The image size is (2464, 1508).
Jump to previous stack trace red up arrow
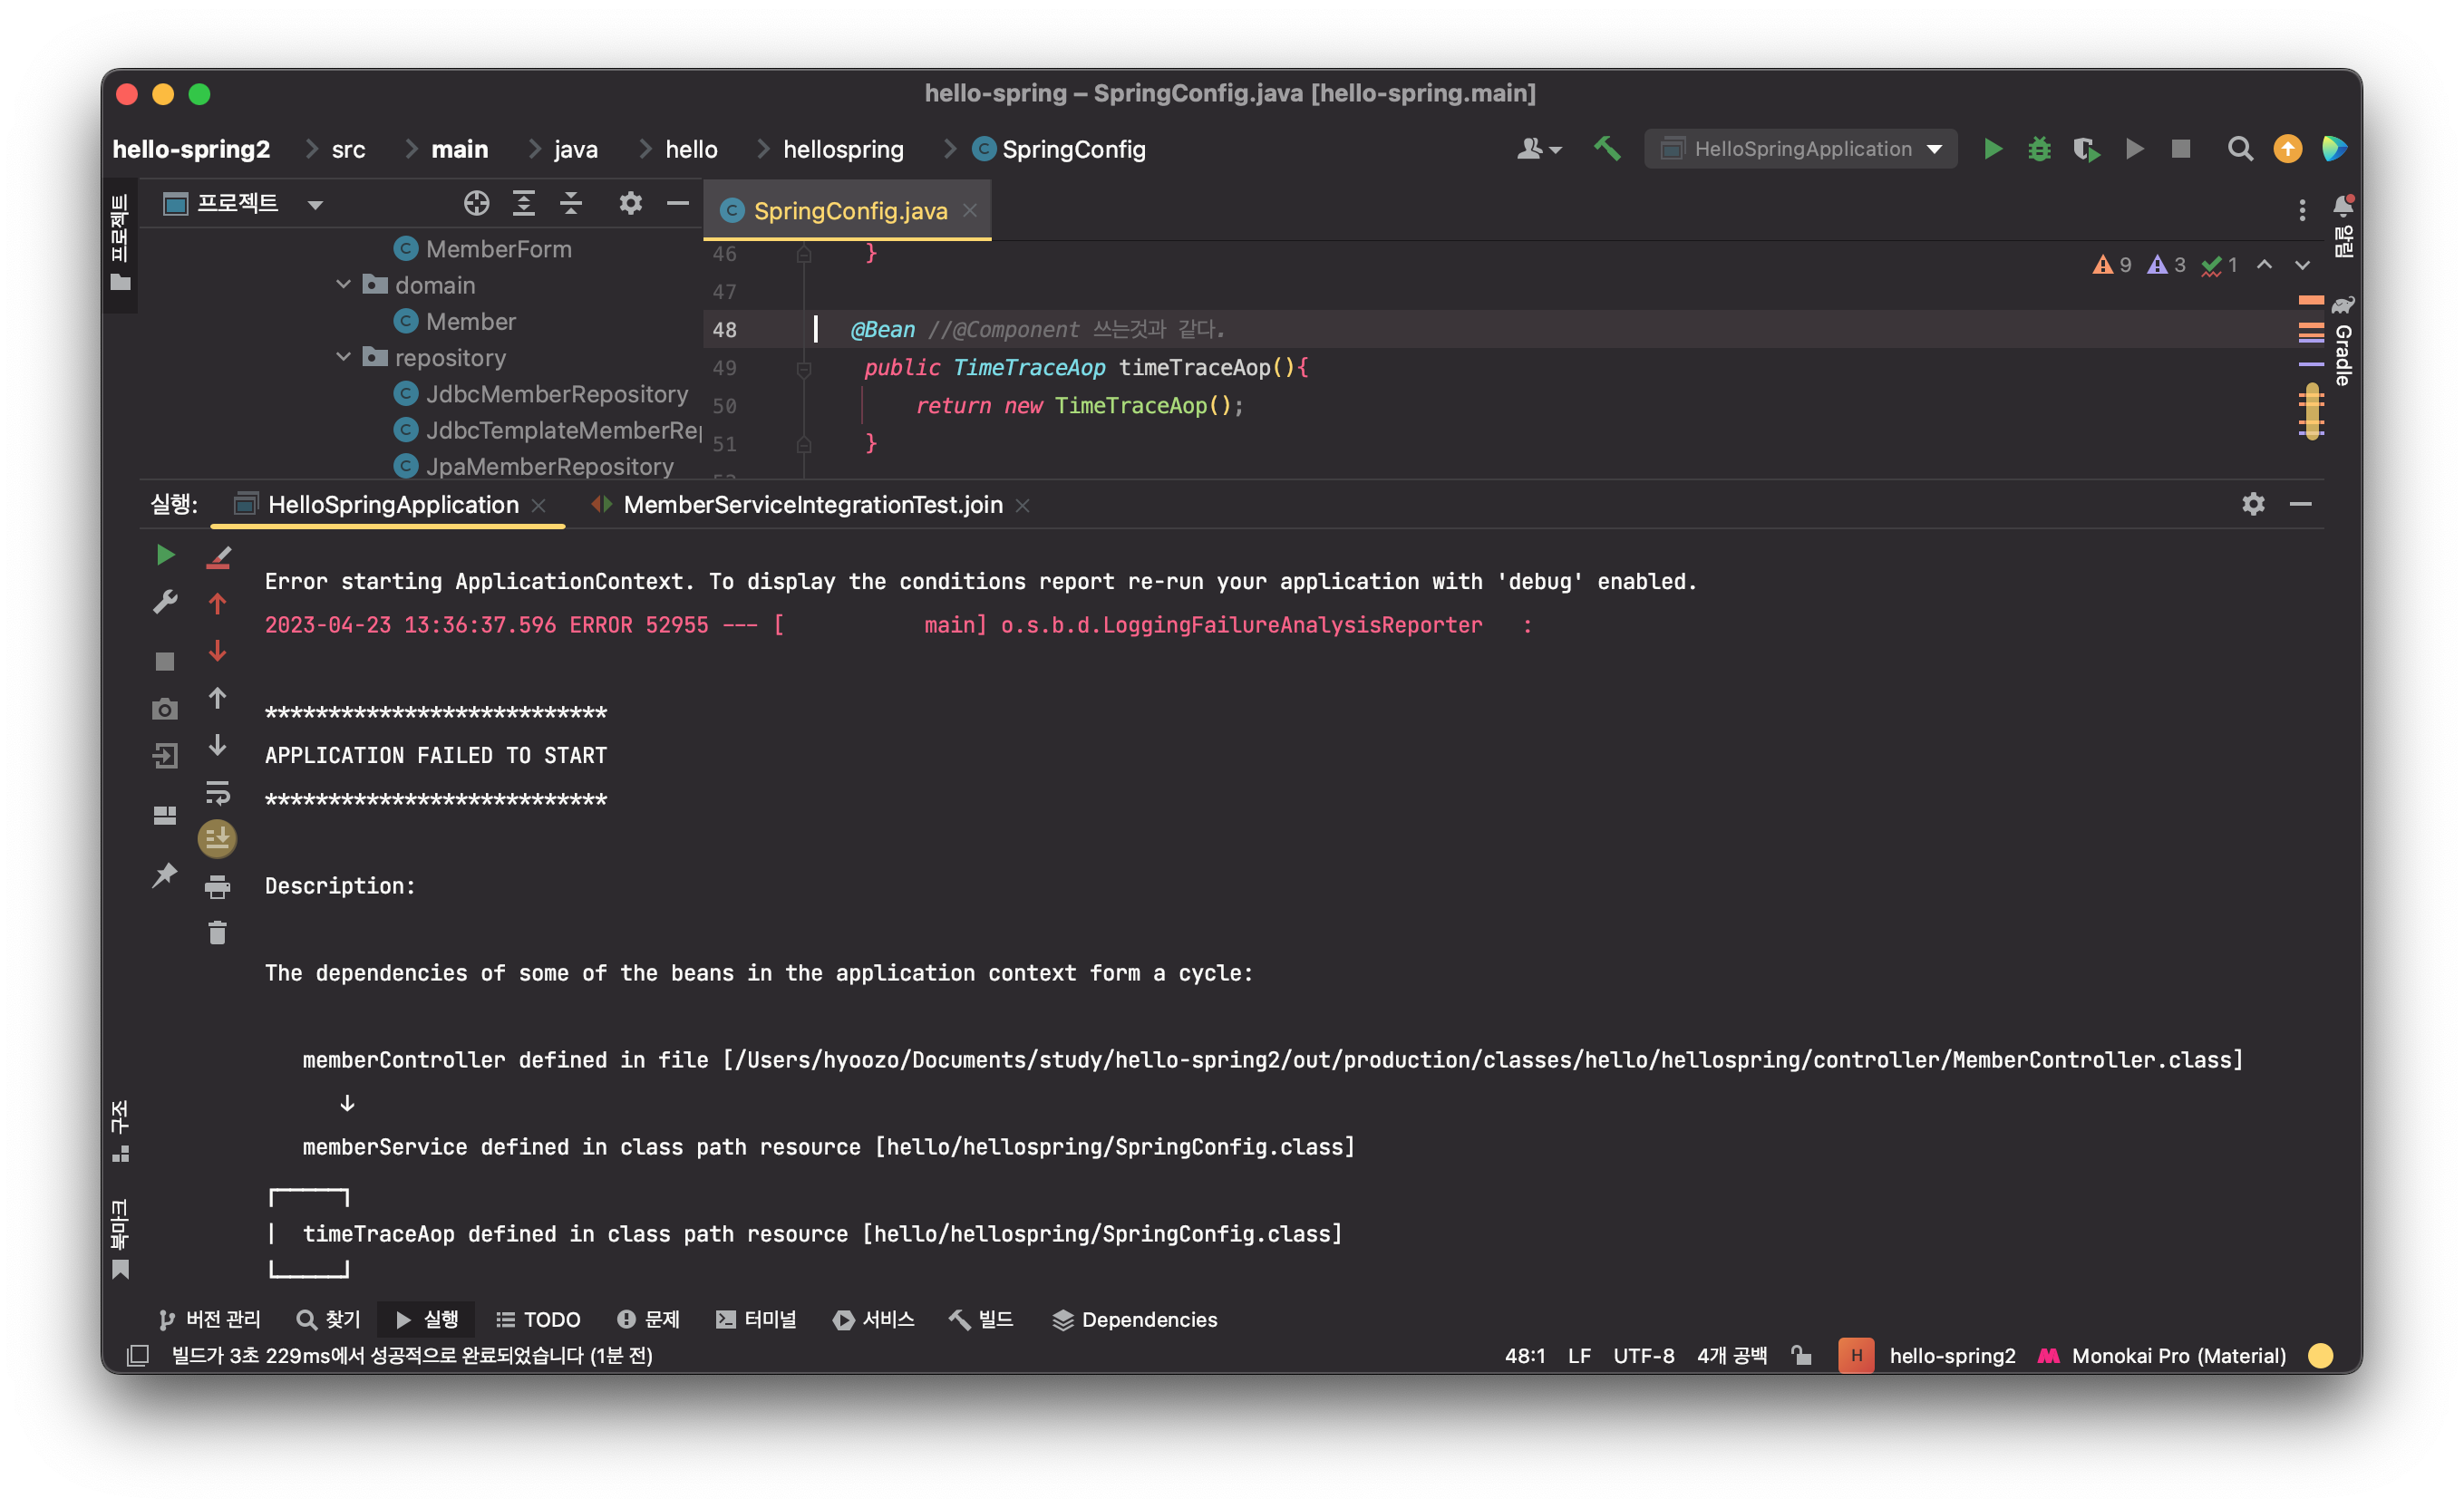pyautogui.click(x=217, y=604)
